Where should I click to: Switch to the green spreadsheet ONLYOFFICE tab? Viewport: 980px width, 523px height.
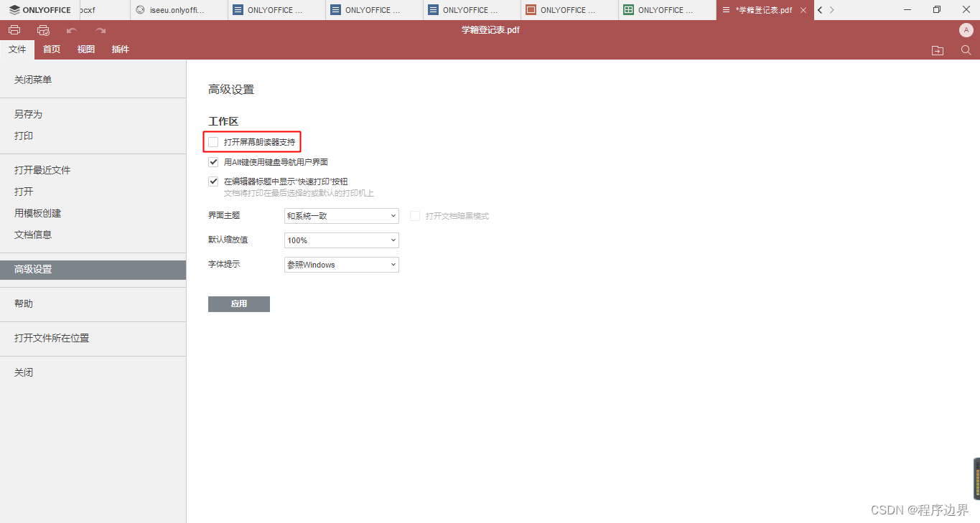[667, 10]
